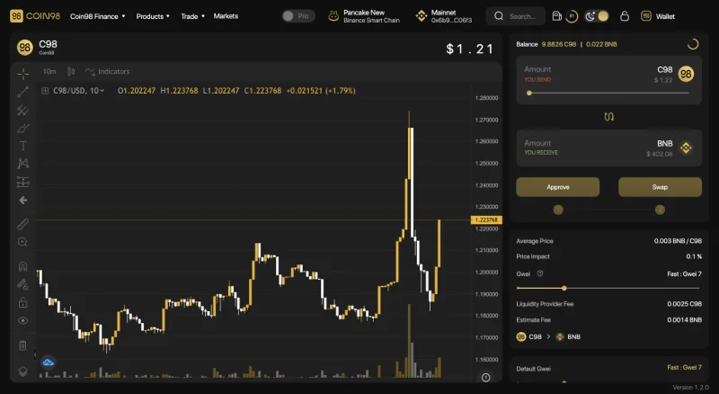Hide all drawings with eye icon
This screenshot has width=719, height=394.
(x=23, y=320)
